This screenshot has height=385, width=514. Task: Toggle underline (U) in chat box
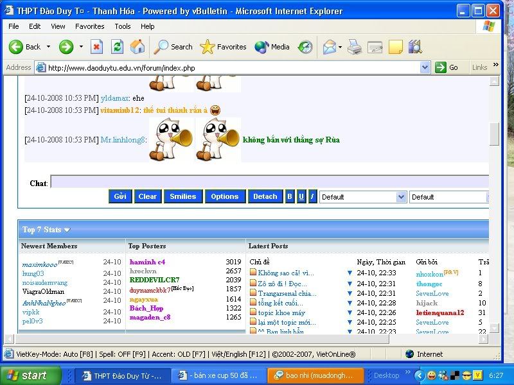pyautogui.click(x=301, y=197)
